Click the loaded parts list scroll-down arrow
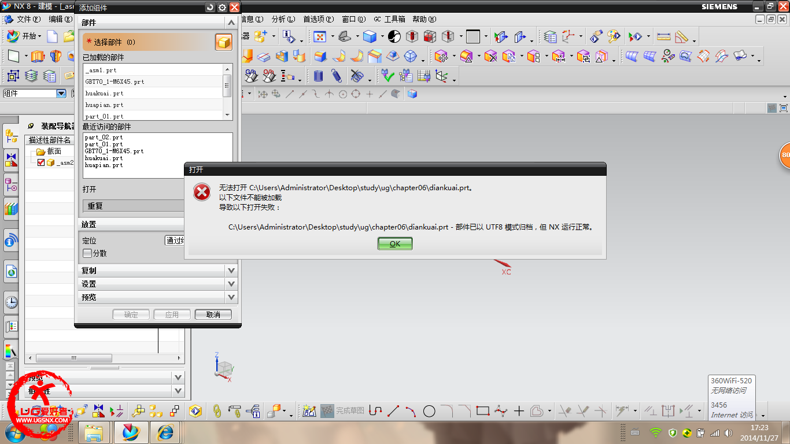 click(x=227, y=115)
